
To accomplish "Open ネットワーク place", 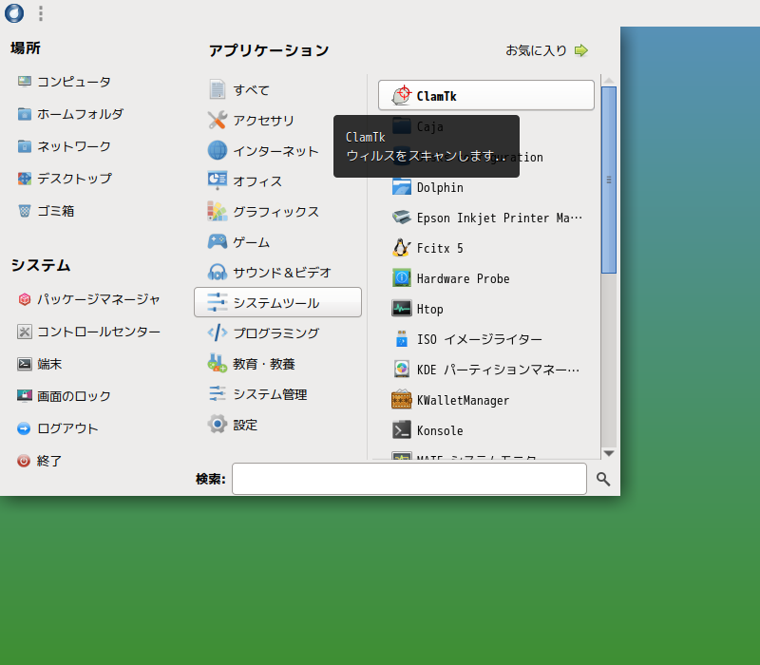I will [64, 146].
